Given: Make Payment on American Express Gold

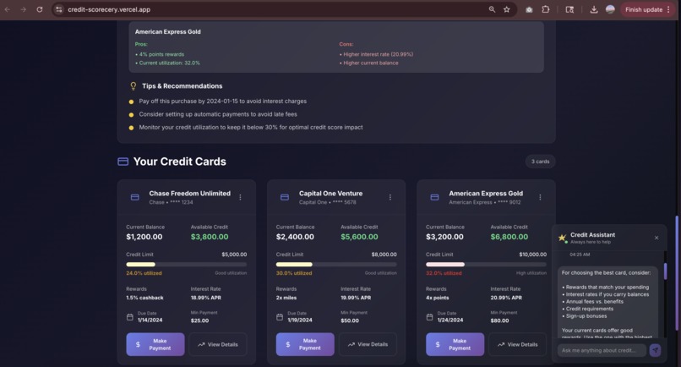Looking at the screenshot, I should (455, 344).
